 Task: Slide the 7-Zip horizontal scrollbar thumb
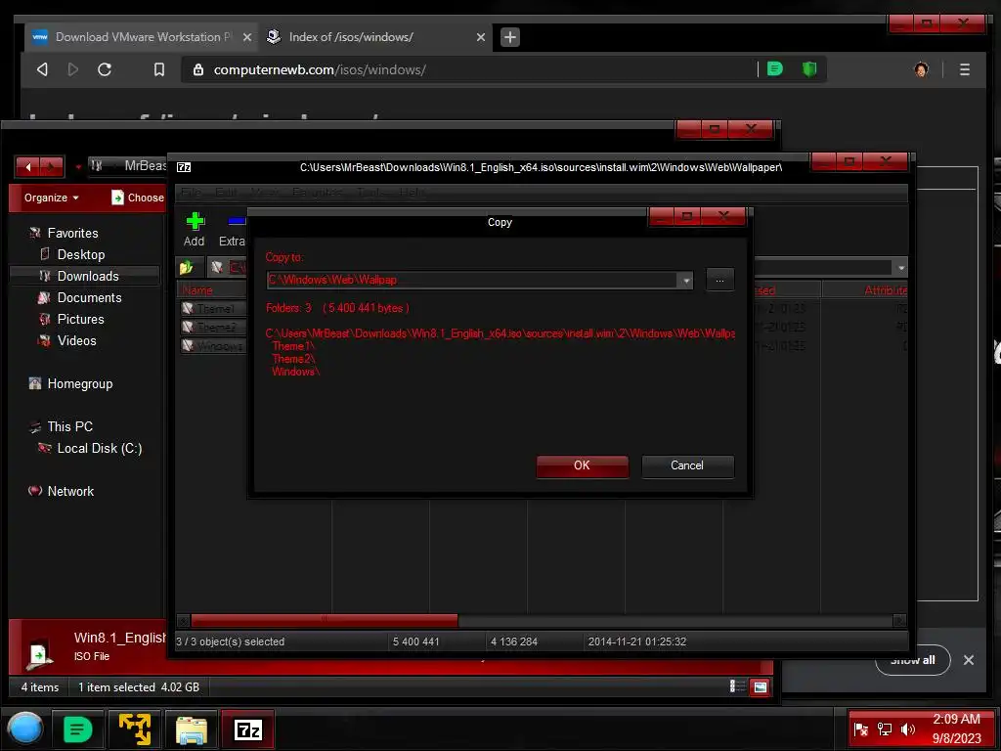[x=325, y=620]
